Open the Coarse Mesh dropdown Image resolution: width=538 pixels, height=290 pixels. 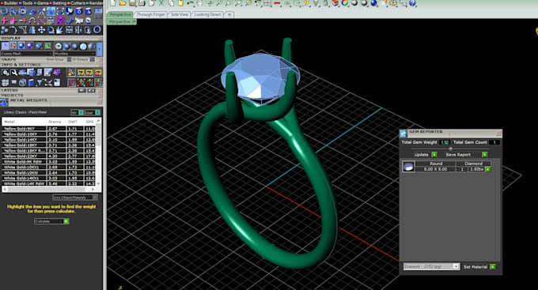tap(26, 54)
